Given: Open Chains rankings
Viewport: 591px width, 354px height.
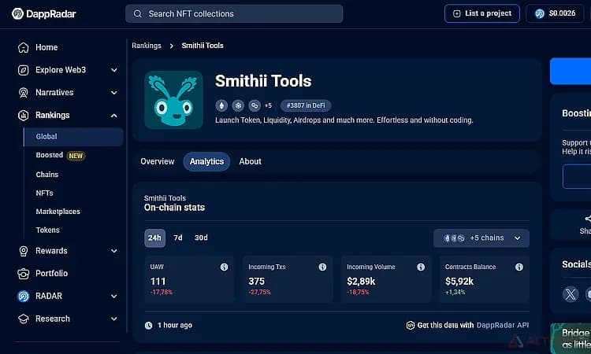Looking at the screenshot, I should click(x=47, y=175).
